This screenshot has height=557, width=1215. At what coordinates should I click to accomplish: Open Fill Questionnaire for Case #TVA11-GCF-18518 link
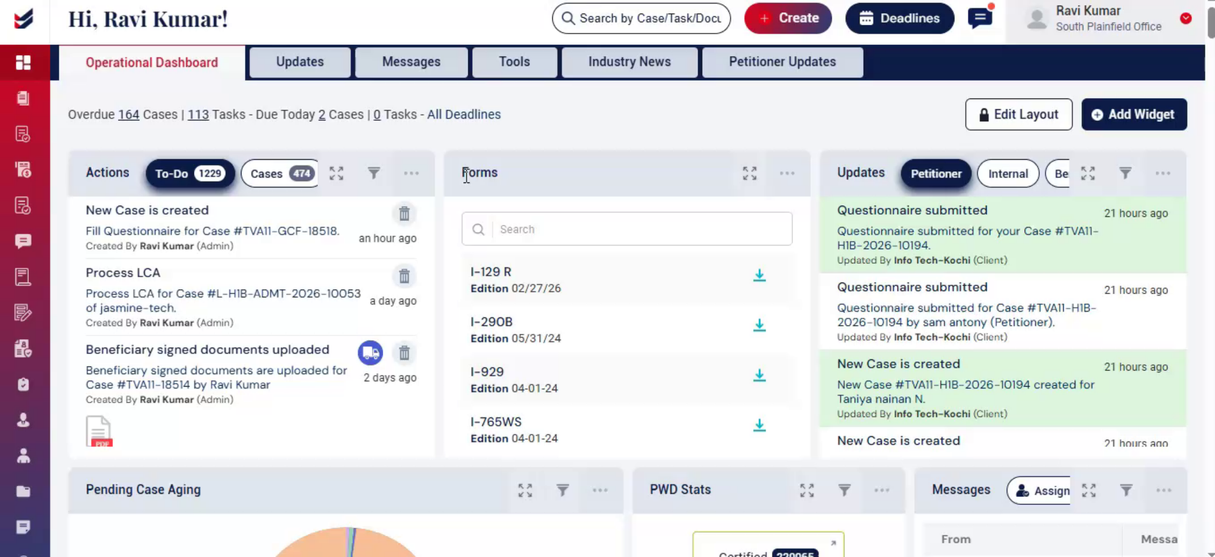[x=213, y=231]
